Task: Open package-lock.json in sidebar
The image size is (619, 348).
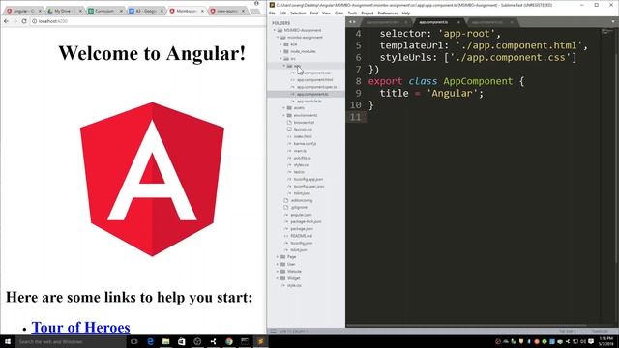Action: click(x=306, y=221)
